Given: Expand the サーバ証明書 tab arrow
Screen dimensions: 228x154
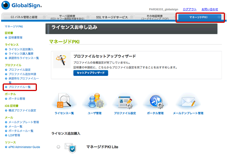Looking at the screenshot, I should click(88, 17).
